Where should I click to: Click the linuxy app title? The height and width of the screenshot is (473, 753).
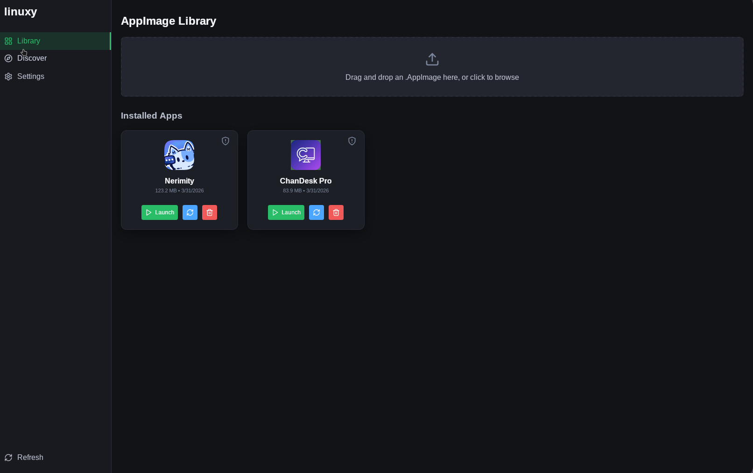point(21,12)
